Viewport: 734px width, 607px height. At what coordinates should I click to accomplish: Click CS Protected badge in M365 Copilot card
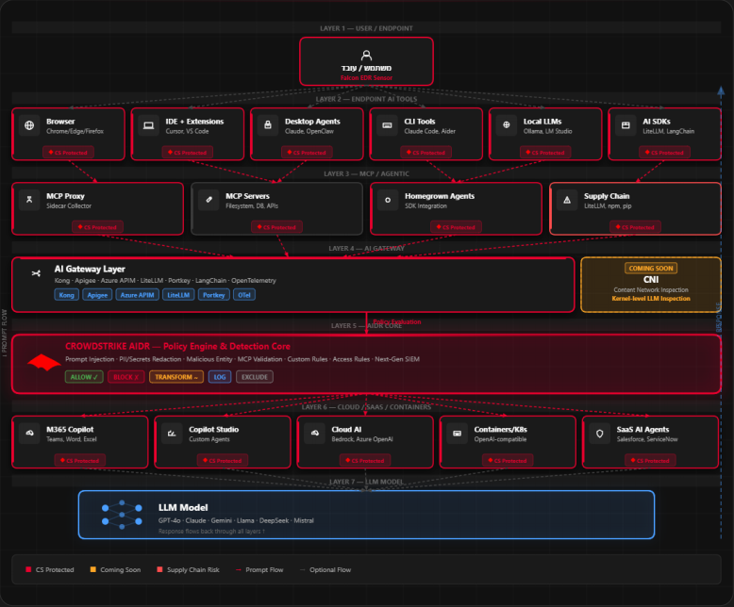pos(80,461)
